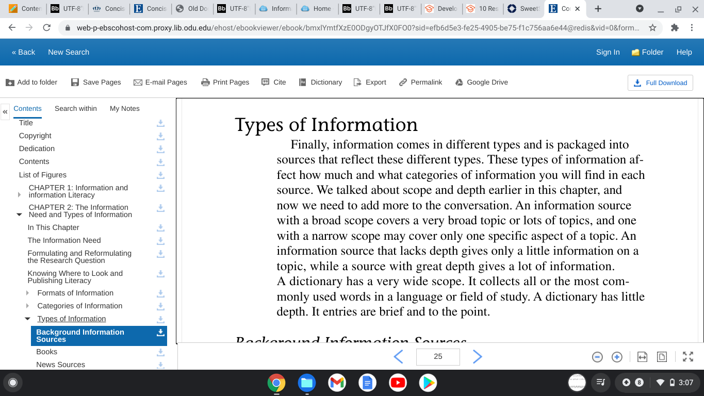Fit page to width

(642, 357)
